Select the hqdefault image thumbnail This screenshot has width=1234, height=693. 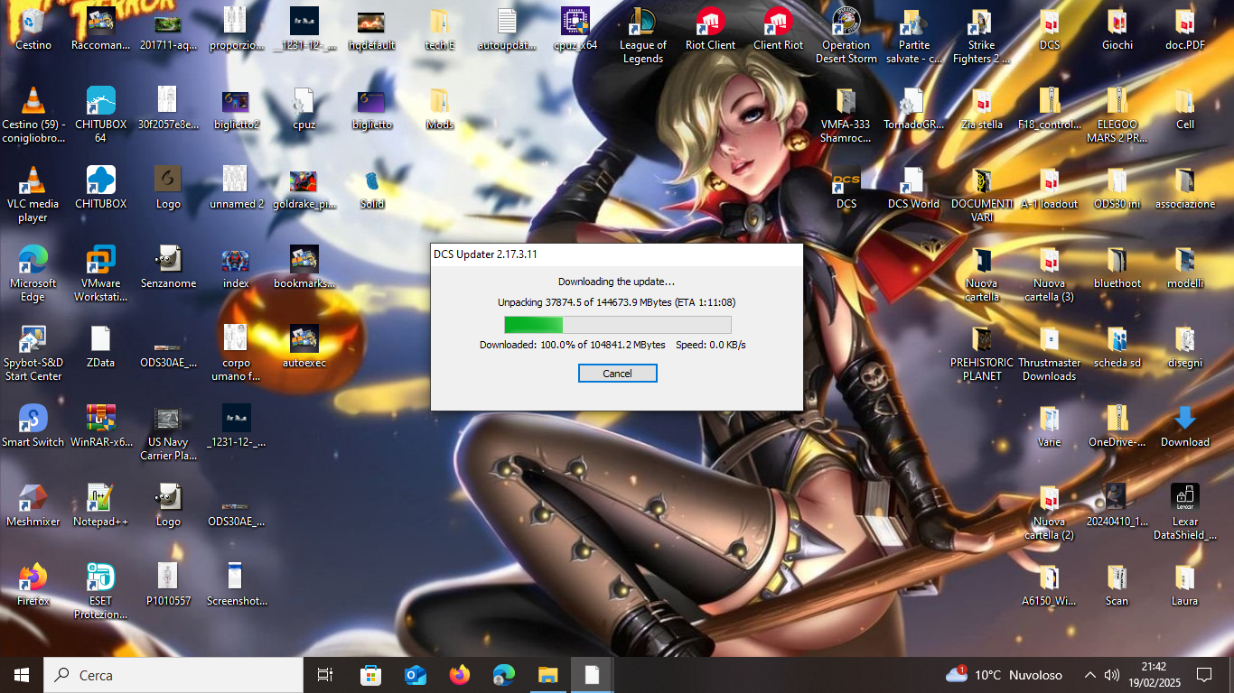[x=371, y=28]
